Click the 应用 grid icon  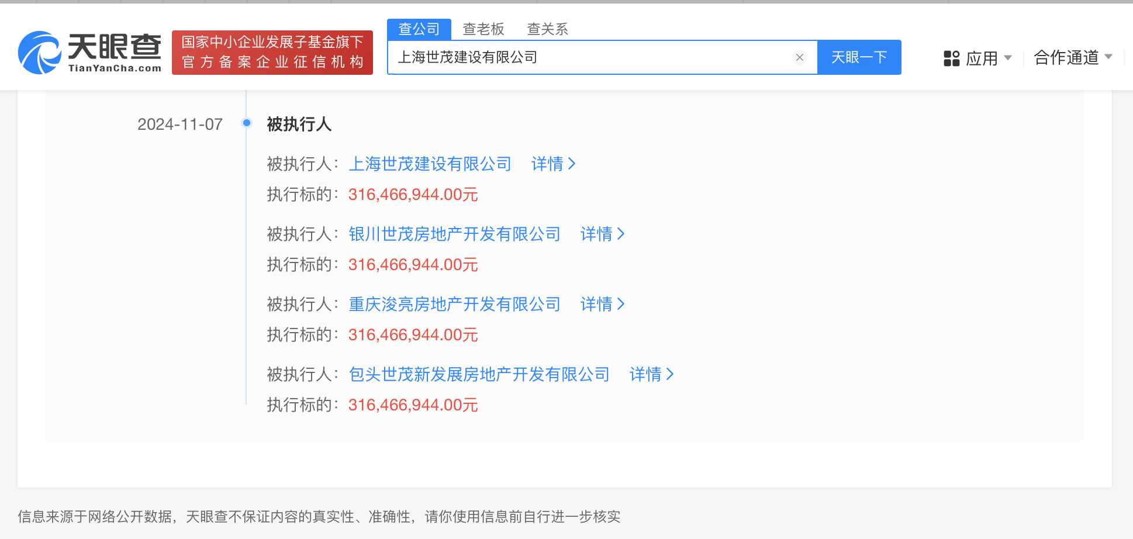pos(951,58)
